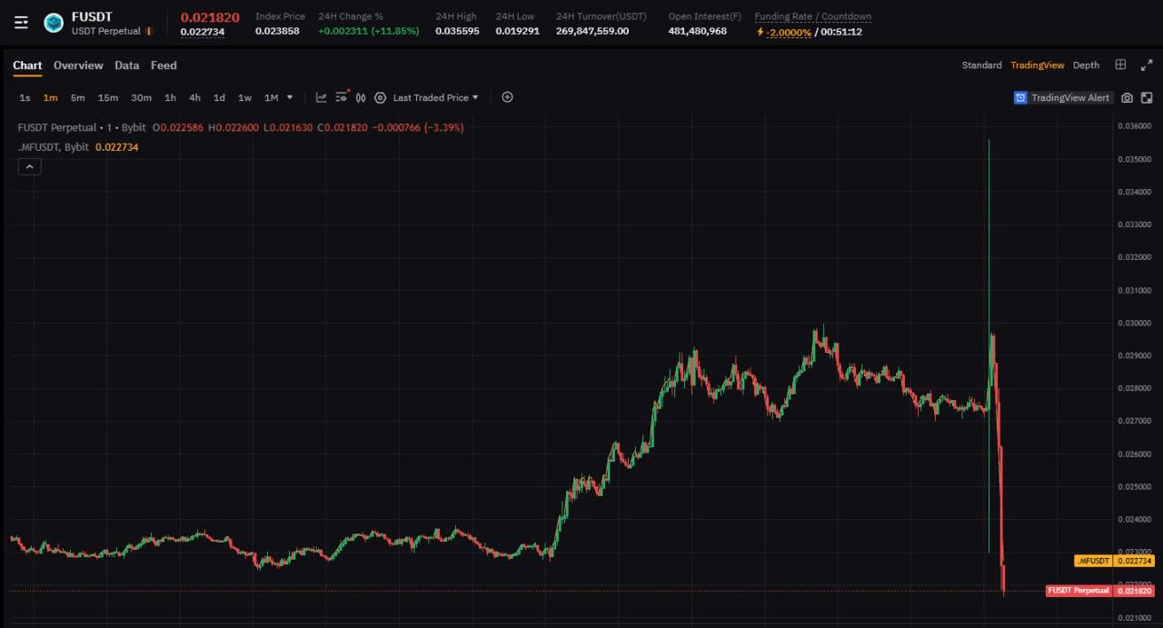This screenshot has width=1163, height=628.
Task: Open the Feed tab
Action: (x=164, y=65)
